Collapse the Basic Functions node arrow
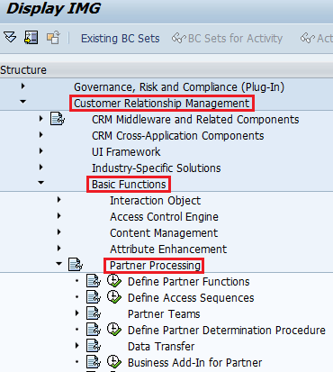 pyautogui.click(x=40, y=183)
